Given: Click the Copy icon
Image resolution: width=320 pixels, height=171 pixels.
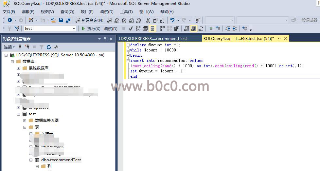Looking at the screenshot, I should 155,20.
